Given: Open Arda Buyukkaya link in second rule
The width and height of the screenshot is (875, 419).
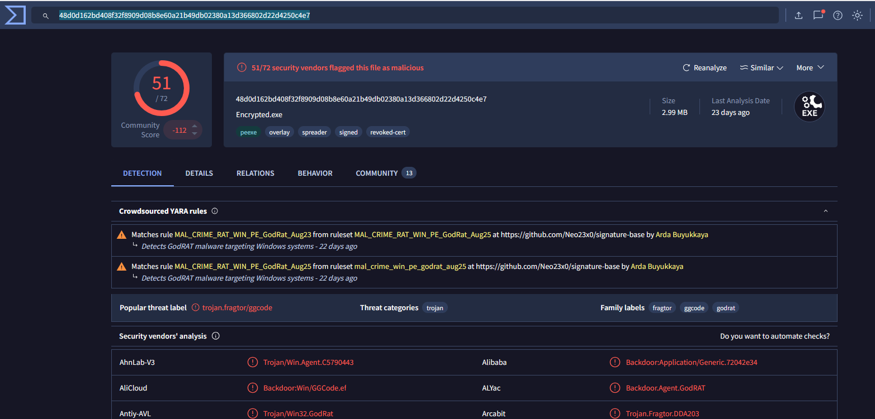Looking at the screenshot, I should click(657, 267).
